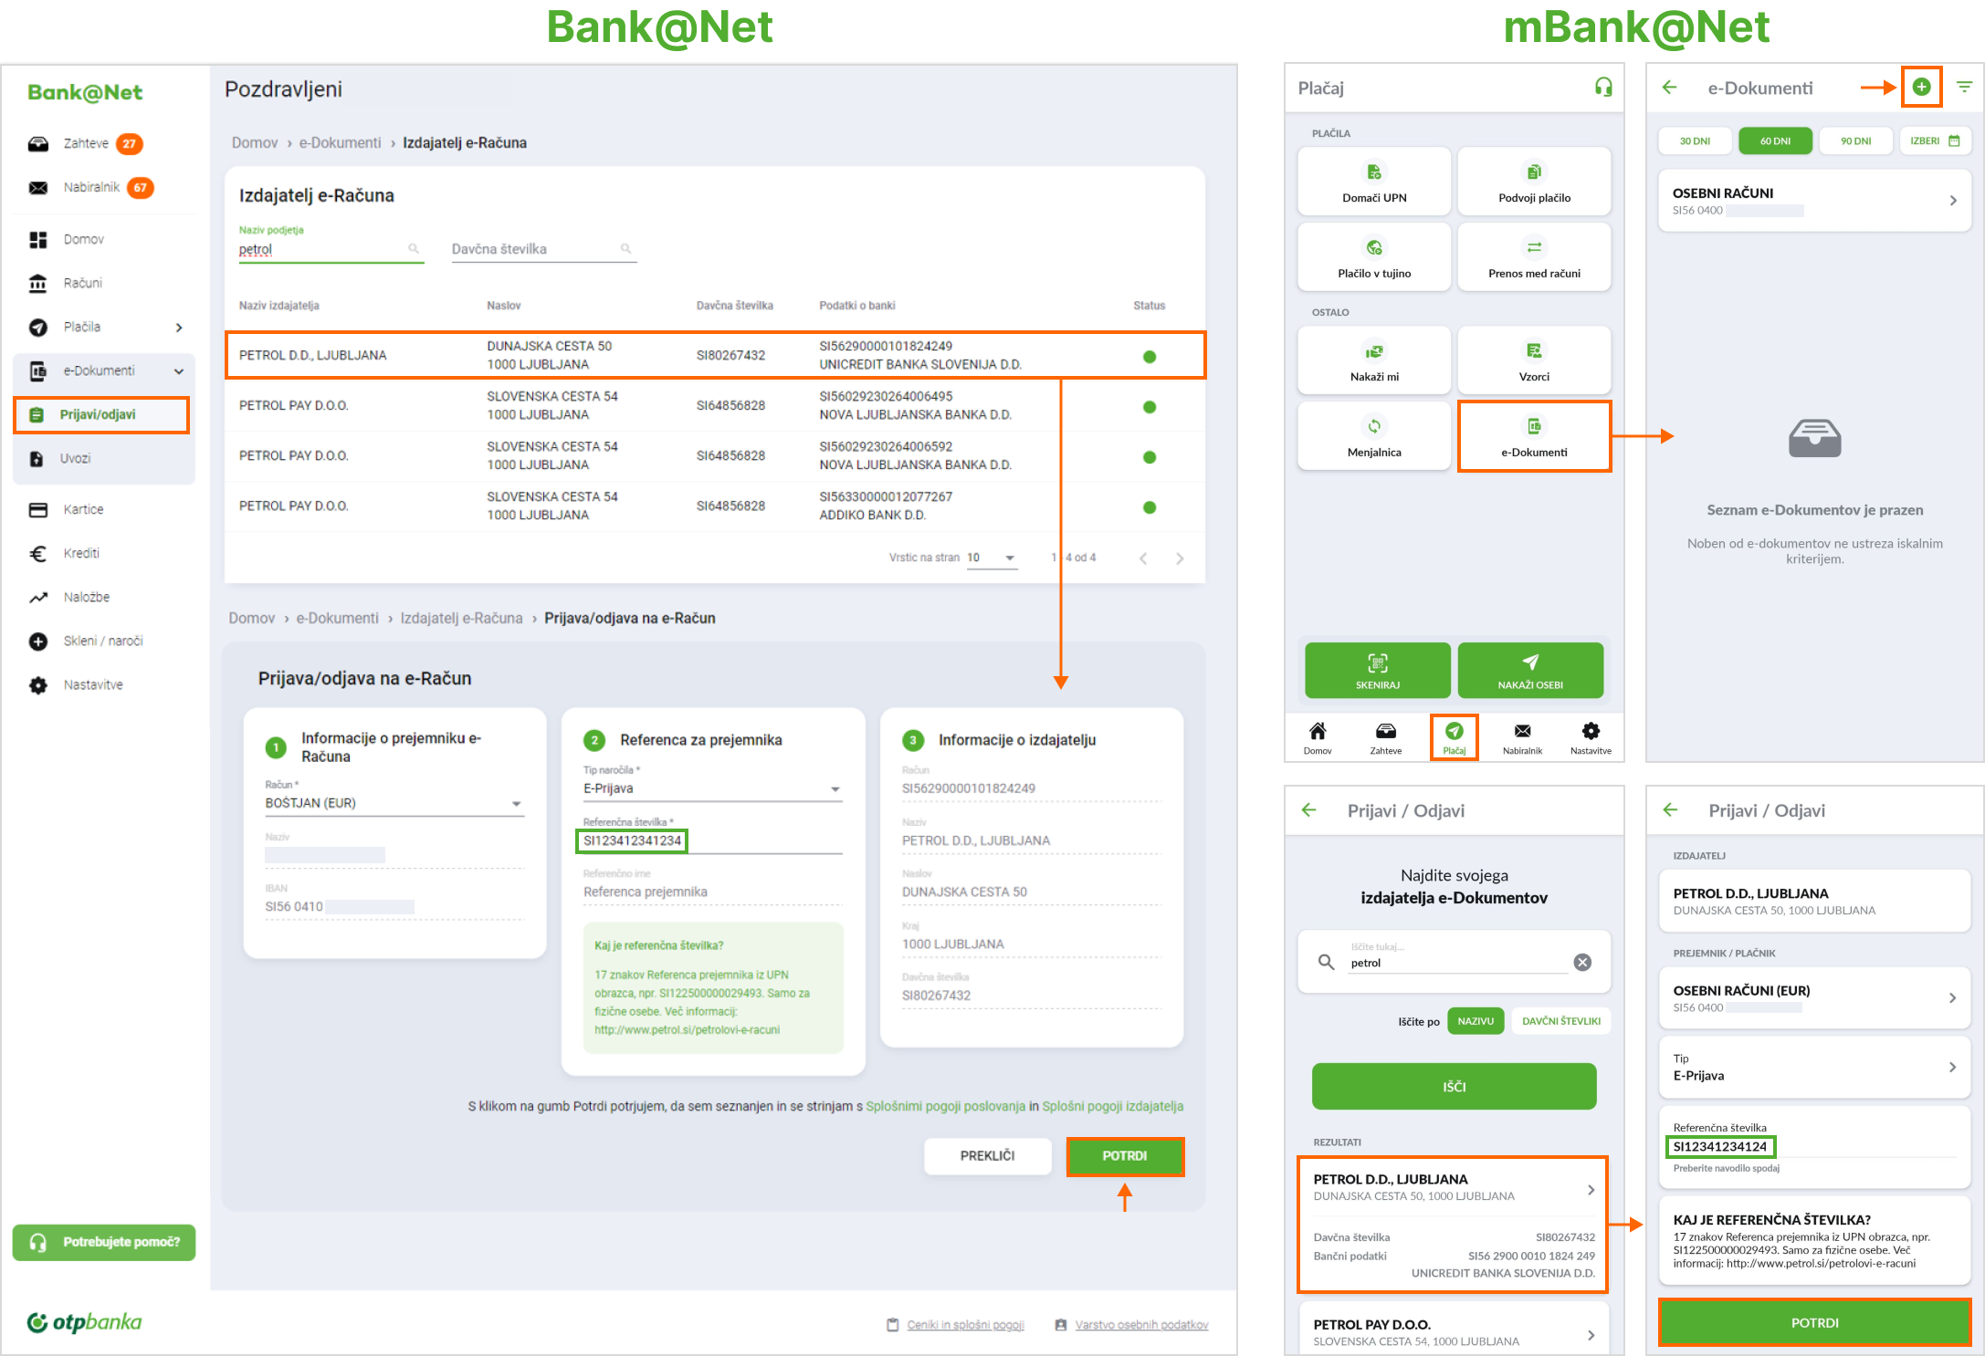
Task: Open OSEBNI RAČUNI card in e-Dokumenti list
Action: (x=1814, y=201)
